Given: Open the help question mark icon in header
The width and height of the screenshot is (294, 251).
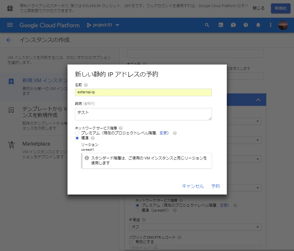Looking at the screenshot, I should (x=246, y=25).
